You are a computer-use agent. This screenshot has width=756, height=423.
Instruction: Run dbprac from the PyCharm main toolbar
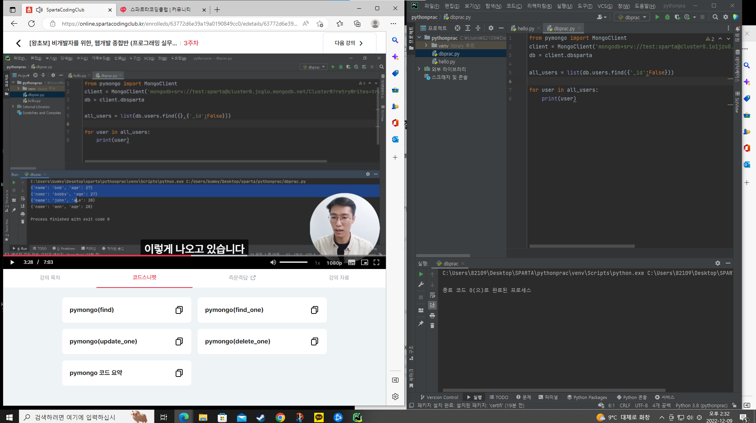pos(657,17)
